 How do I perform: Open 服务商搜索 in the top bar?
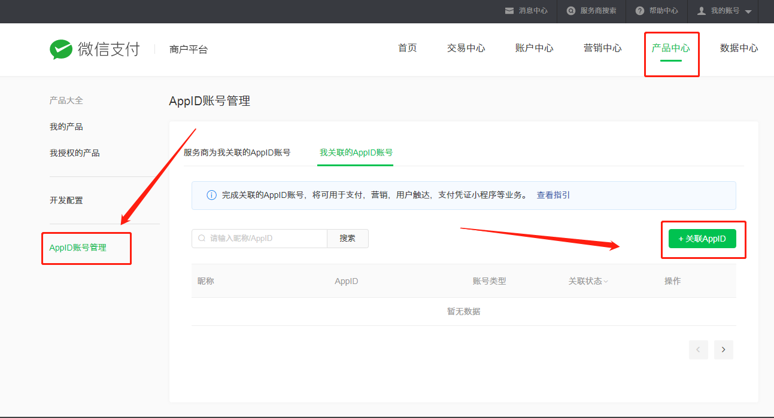click(x=598, y=11)
